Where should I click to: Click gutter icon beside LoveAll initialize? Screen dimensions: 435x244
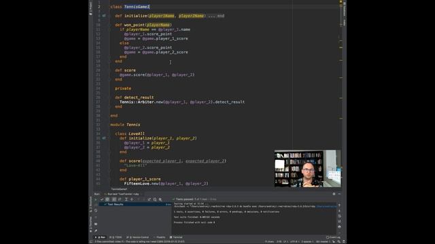(104, 138)
